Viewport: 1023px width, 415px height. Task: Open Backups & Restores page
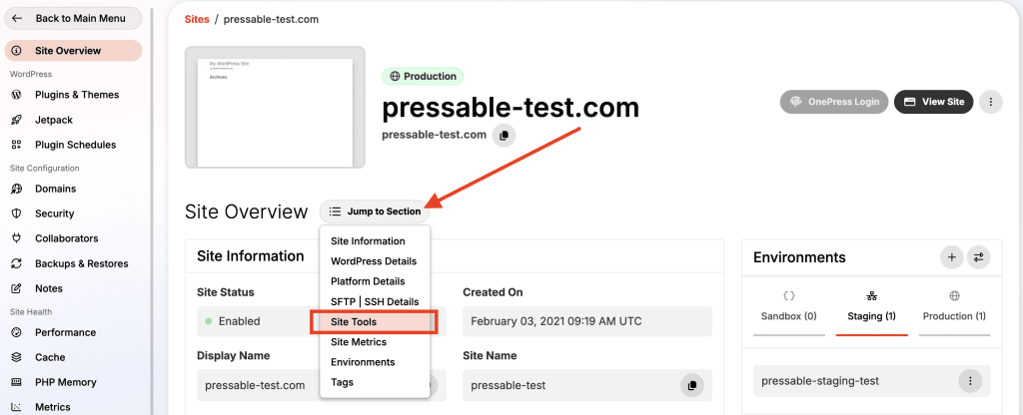[81, 263]
